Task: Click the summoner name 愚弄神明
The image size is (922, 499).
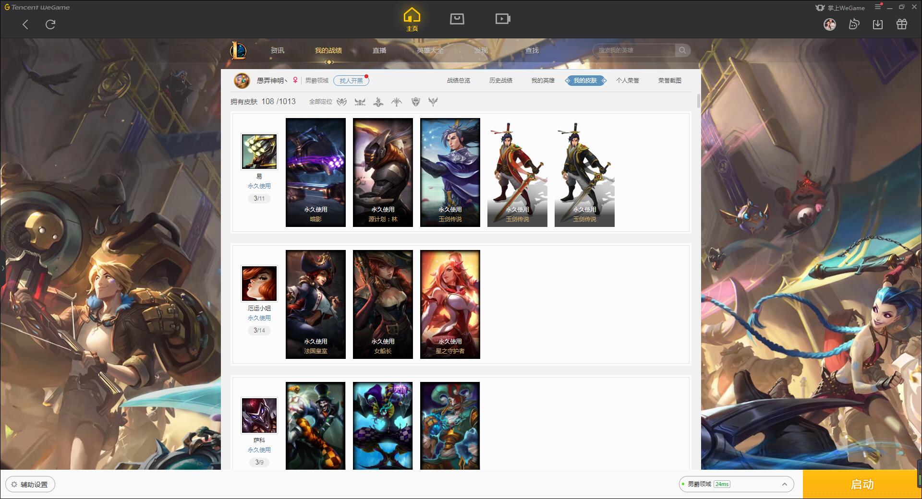Action: tap(272, 81)
